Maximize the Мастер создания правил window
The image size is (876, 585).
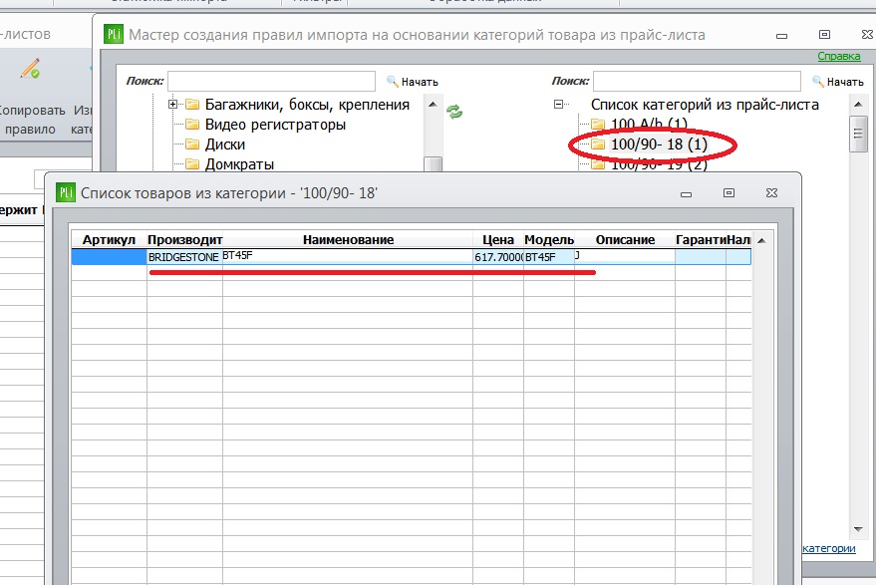tap(824, 35)
